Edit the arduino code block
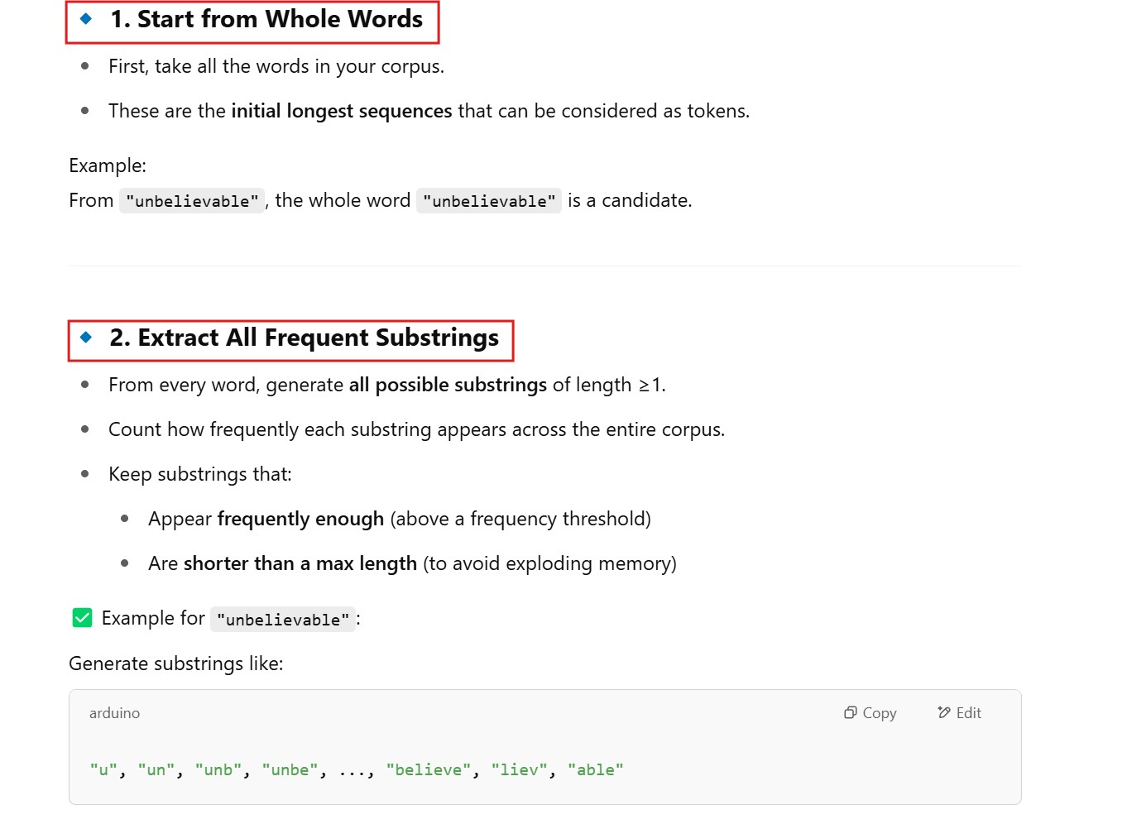 click(x=959, y=713)
